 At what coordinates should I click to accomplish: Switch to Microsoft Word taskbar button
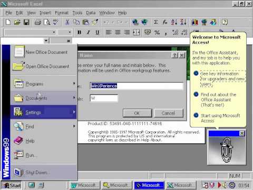click(85, 185)
